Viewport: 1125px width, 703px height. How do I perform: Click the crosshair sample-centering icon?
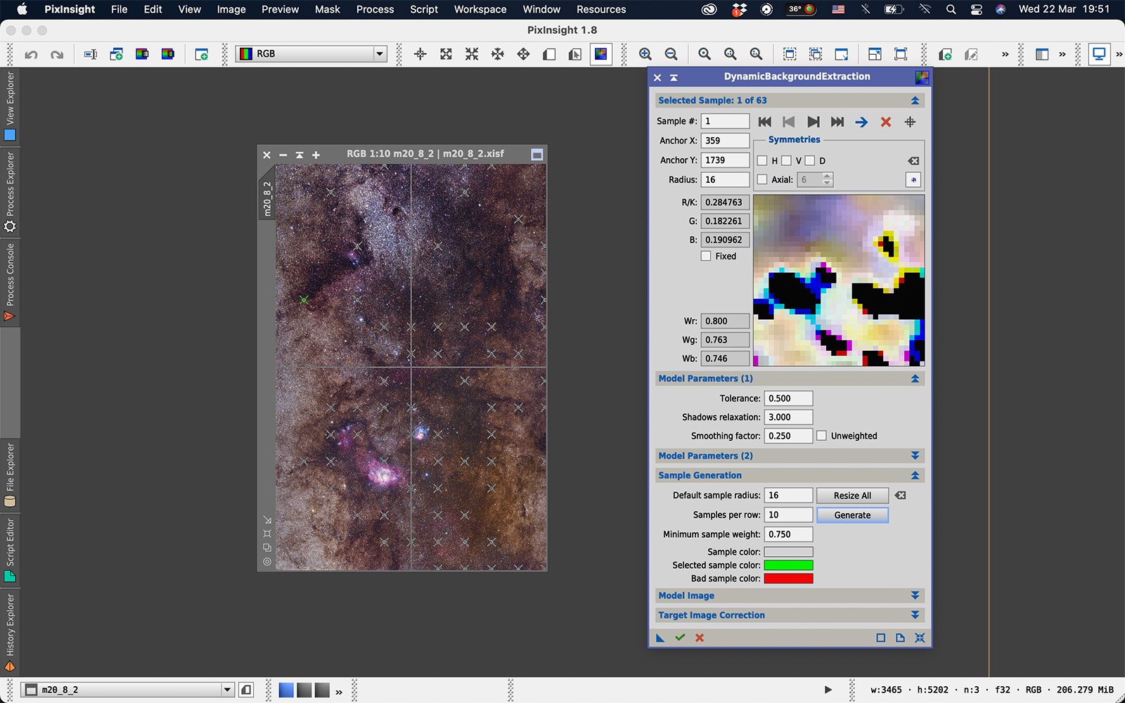909,122
